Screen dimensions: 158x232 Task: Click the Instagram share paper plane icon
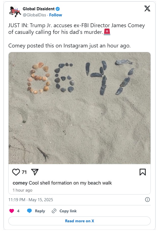pos(35,172)
